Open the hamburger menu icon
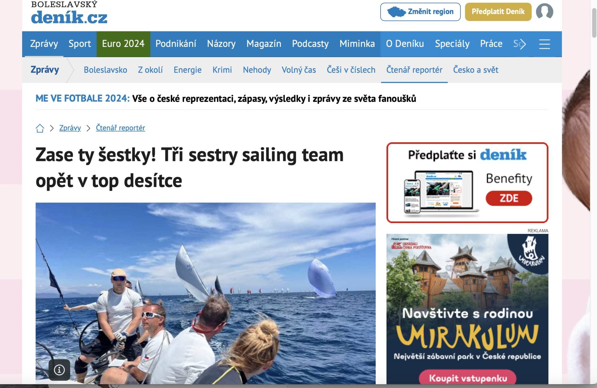The height and width of the screenshot is (388, 597). pos(544,44)
